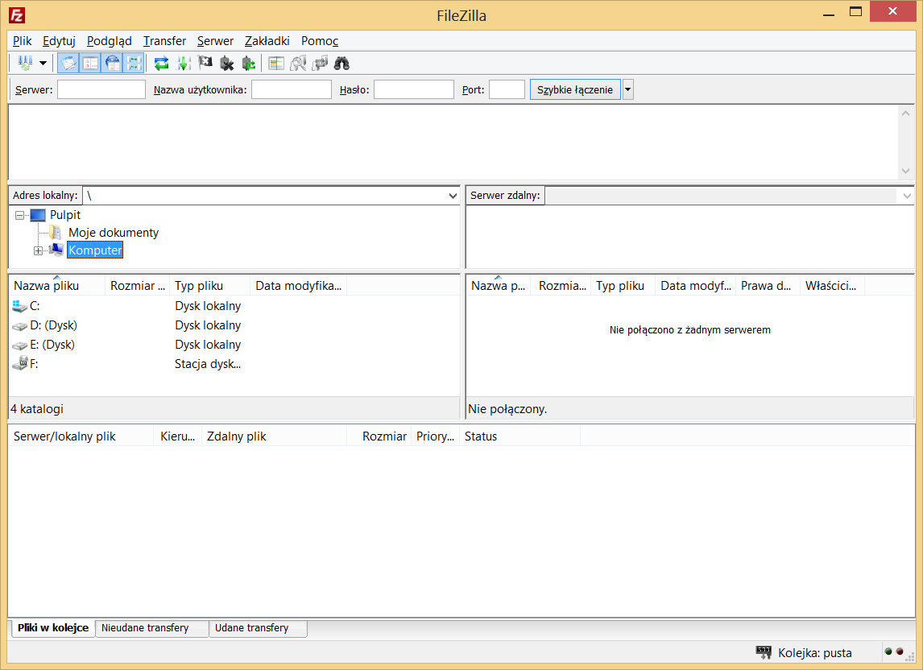
Task: Refresh the file and folder lists
Action: tap(161, 63)
